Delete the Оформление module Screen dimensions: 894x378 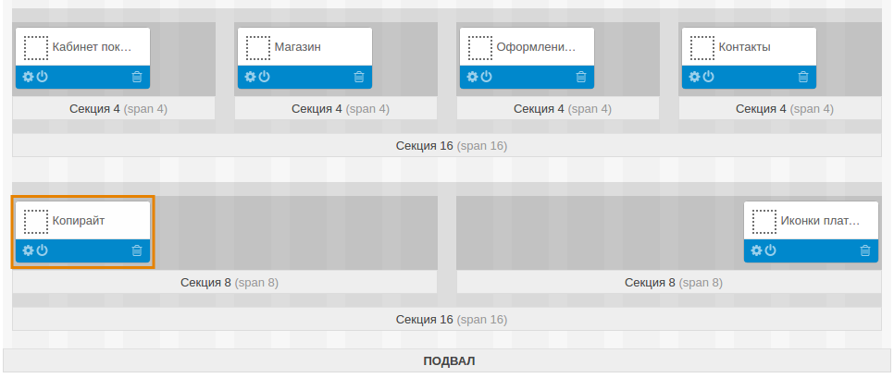pyautogui.click(x=581, y=77)
